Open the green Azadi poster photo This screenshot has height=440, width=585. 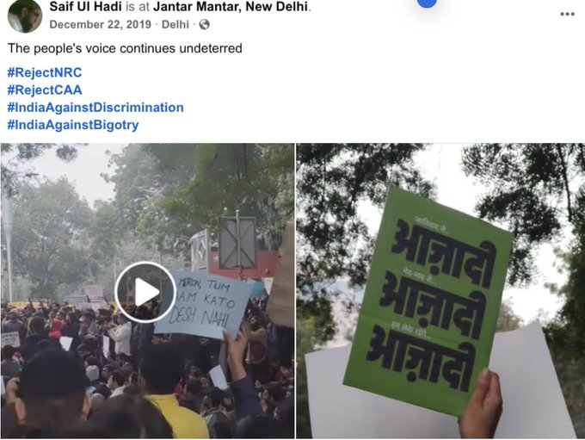(440, 291)
